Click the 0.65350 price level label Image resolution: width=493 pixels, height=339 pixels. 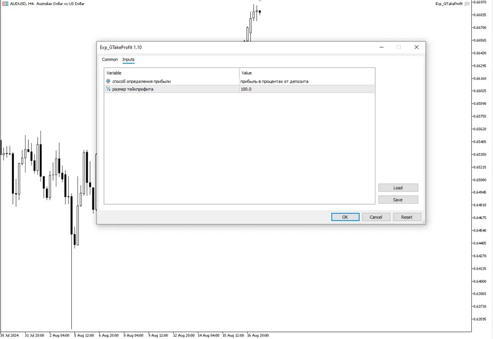point(480,155)
